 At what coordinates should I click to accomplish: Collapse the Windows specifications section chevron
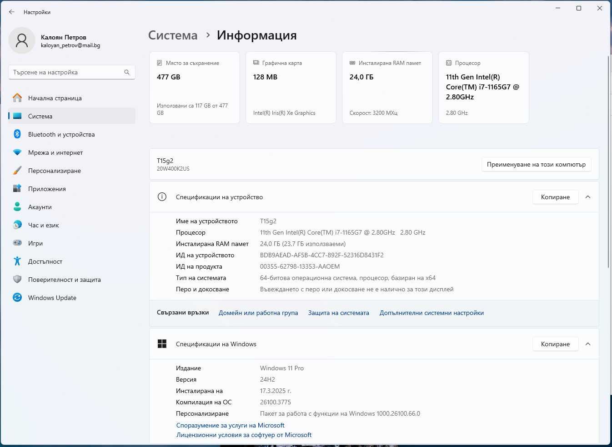coord(588,344)
